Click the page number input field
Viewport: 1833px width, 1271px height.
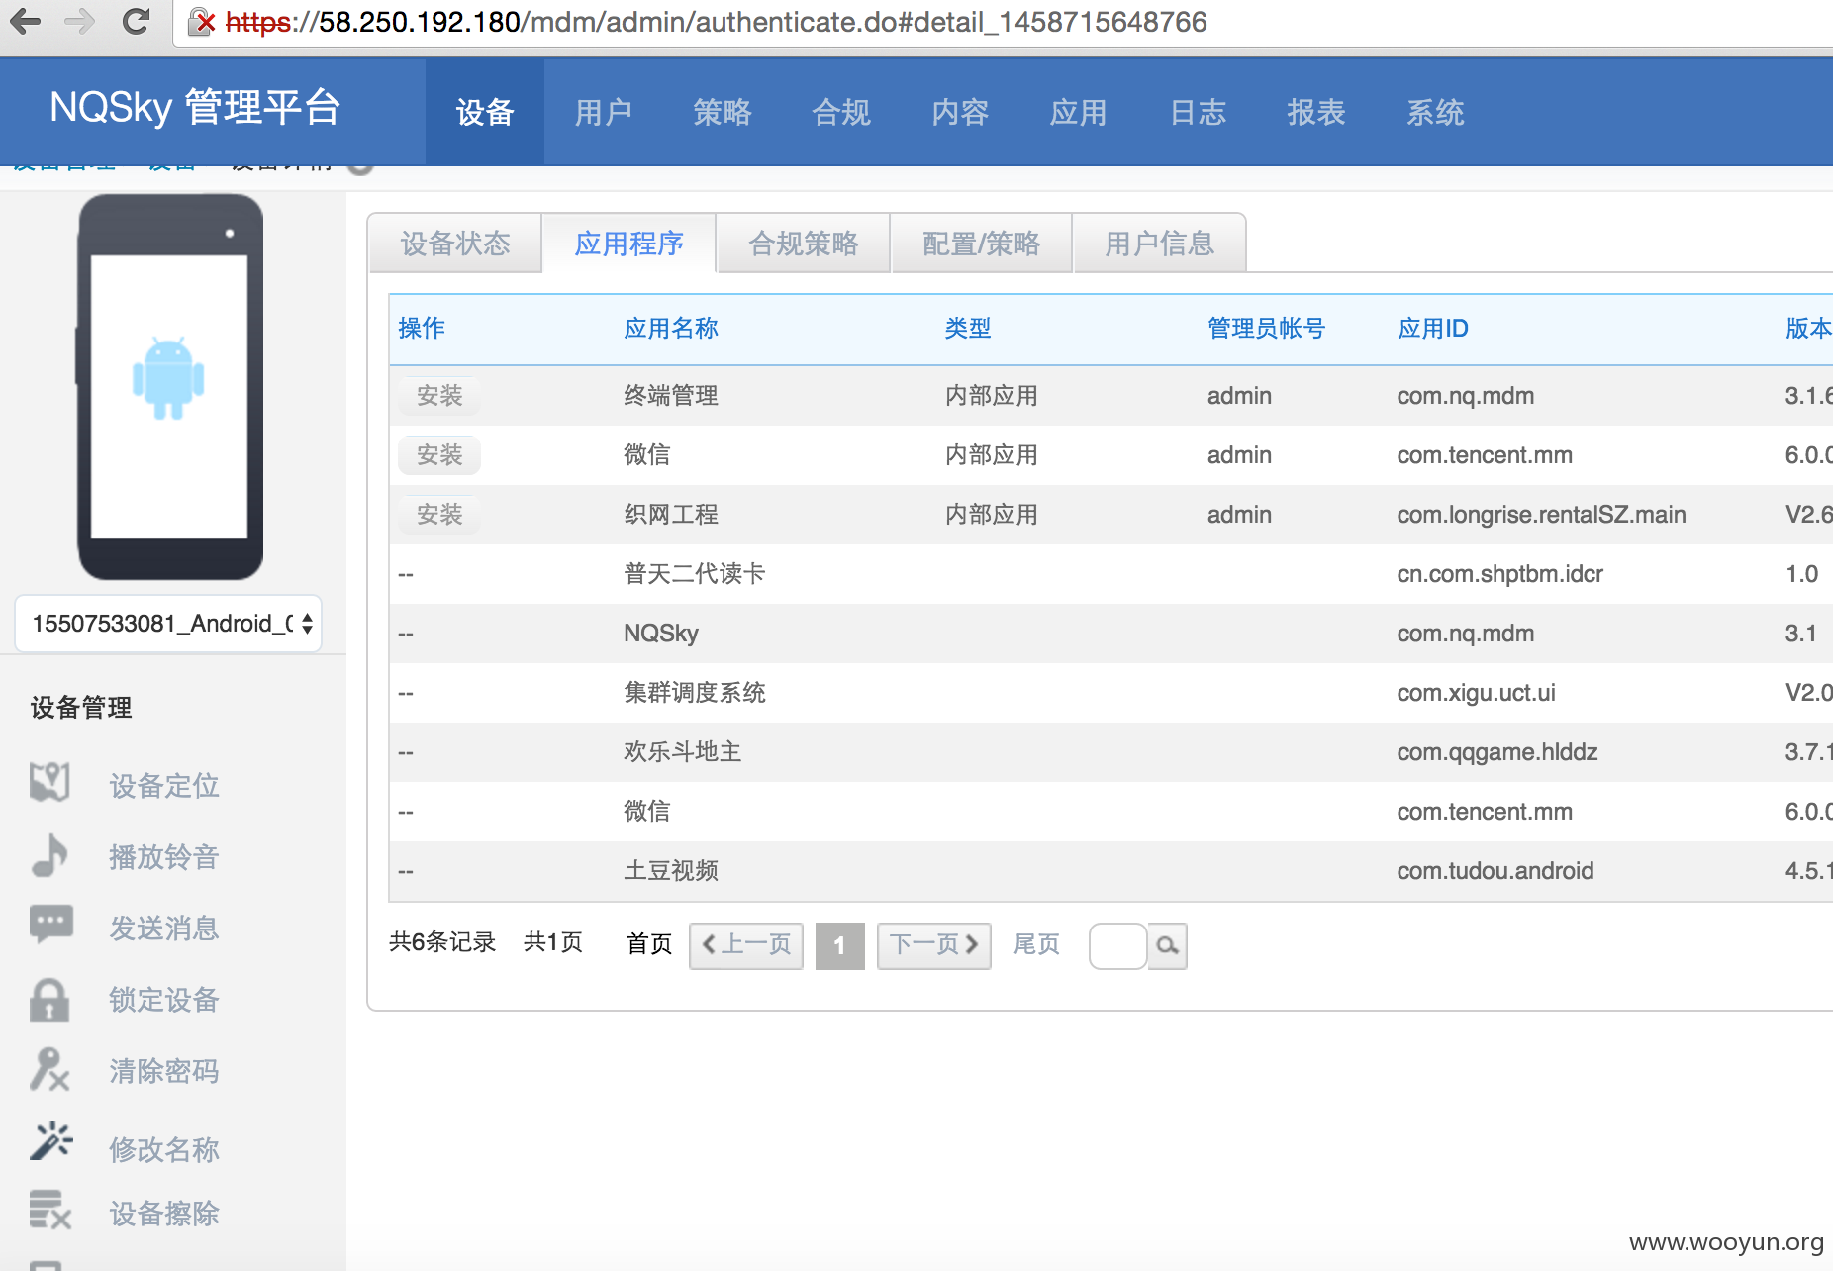pos(1117,945)
